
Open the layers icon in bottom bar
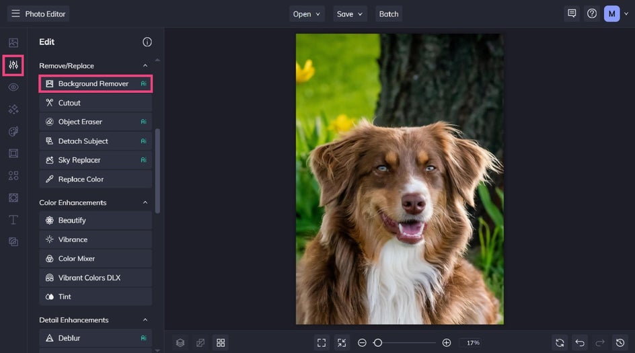(x=180, y=343)
